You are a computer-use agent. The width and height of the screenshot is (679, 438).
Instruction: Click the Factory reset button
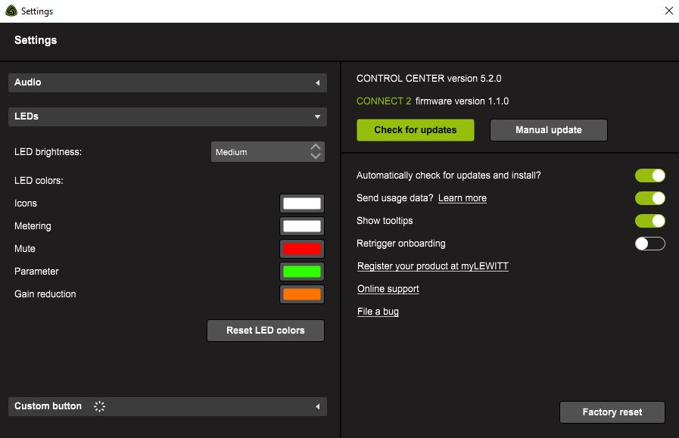tap(612, 412)
